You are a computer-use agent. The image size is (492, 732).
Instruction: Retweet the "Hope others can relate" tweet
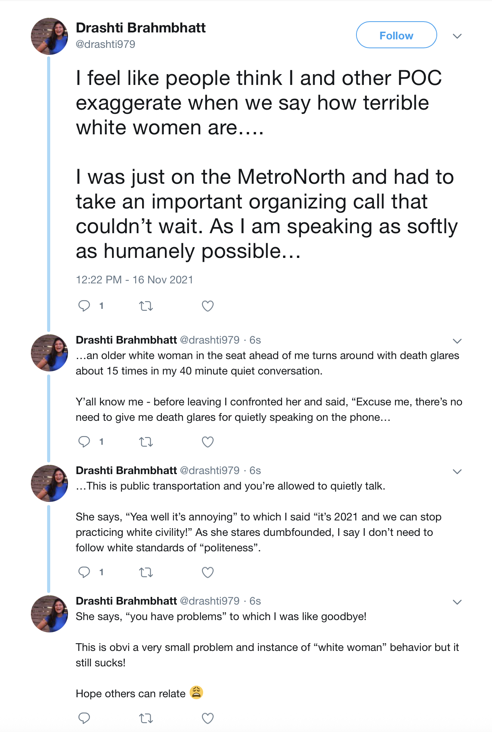click(146, 718)
